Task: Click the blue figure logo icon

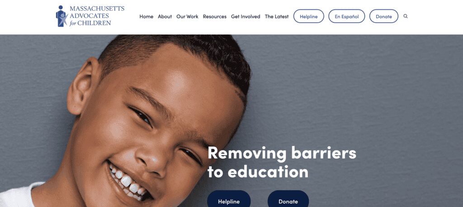Action: 61,16
